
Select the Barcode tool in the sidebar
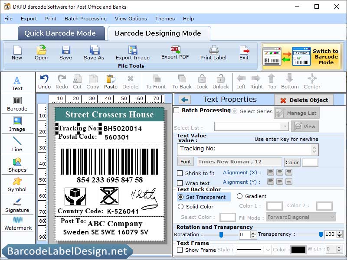[17, 104]
